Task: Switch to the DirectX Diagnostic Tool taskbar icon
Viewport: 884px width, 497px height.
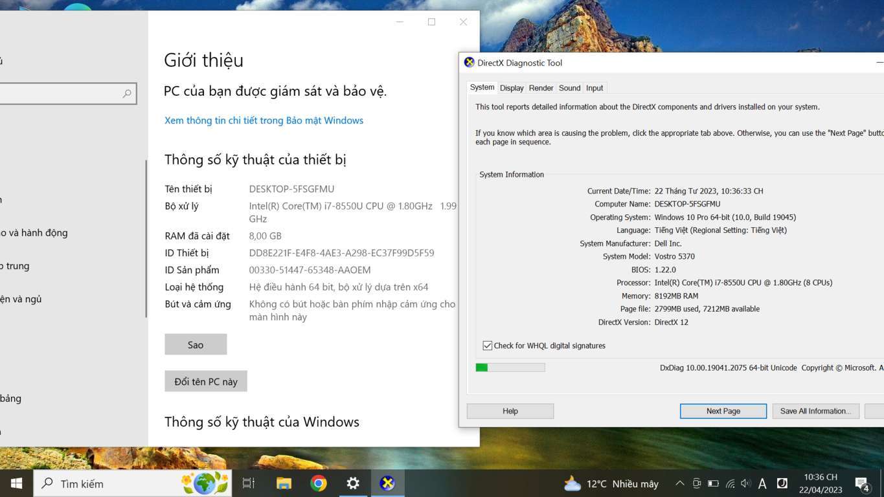Action: 387,483
